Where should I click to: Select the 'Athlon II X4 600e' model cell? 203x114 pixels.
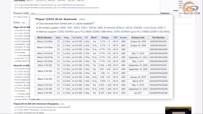pos(45,41)
